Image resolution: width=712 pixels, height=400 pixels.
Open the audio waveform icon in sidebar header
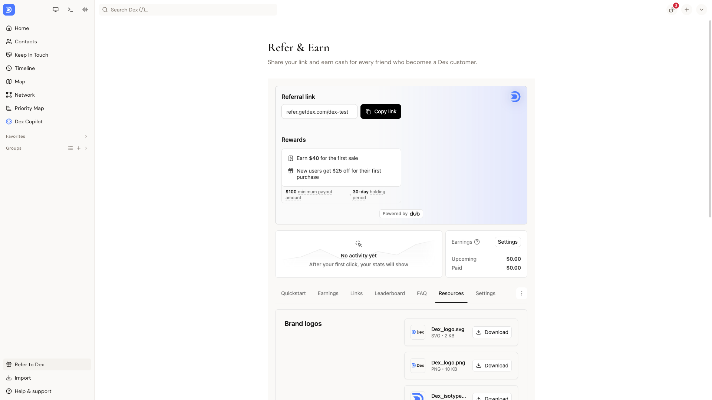(85, 10)
